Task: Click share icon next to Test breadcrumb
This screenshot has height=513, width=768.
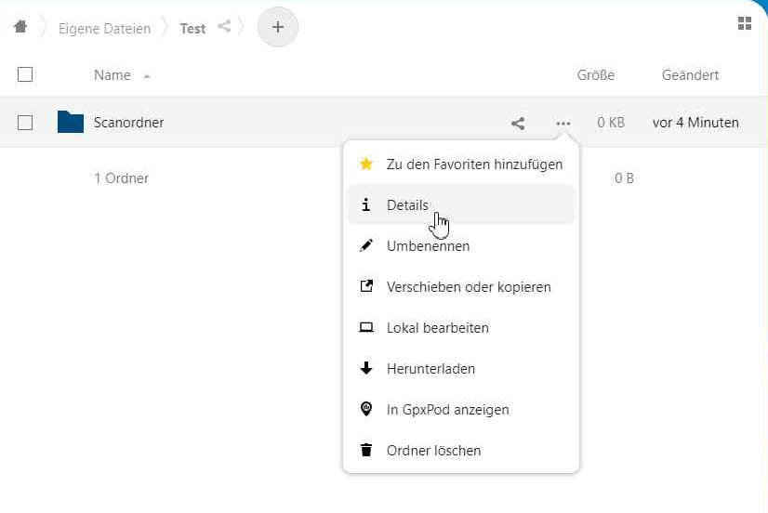Action: click(224, 27)
